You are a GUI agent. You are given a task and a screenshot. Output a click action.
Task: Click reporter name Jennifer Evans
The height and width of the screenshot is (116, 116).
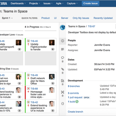pyautogui.click(x=102, y=45)
